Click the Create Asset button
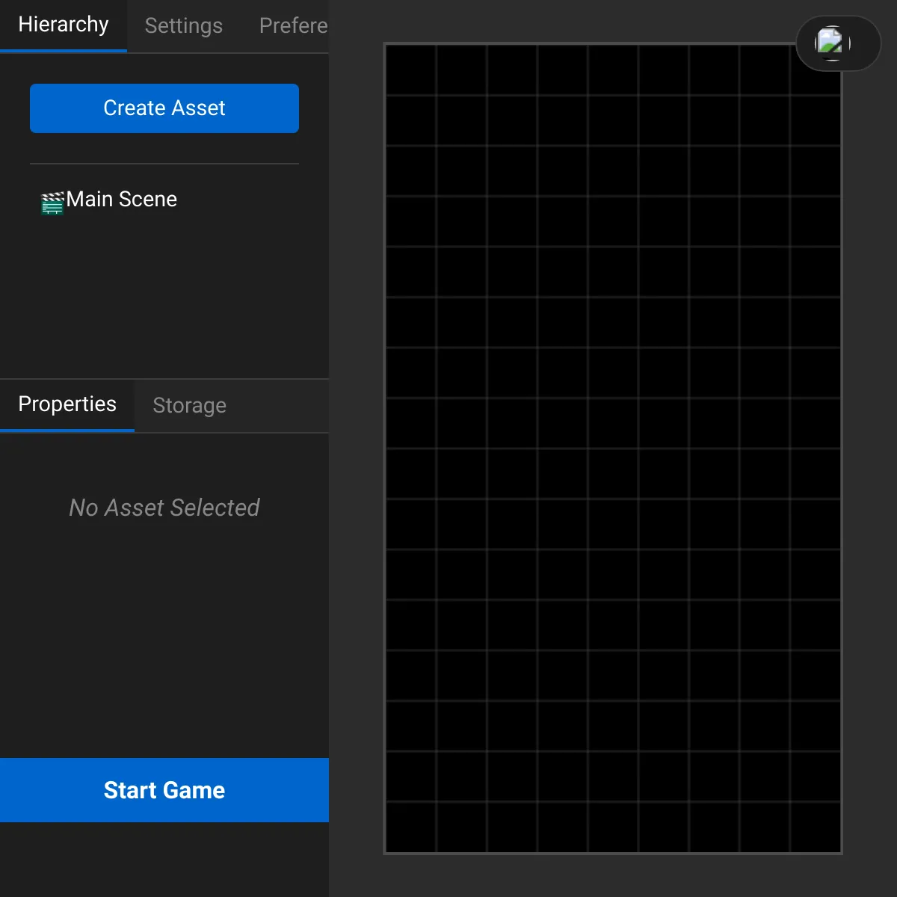This screenshot has height=897, width=897. tap(164, 108)
